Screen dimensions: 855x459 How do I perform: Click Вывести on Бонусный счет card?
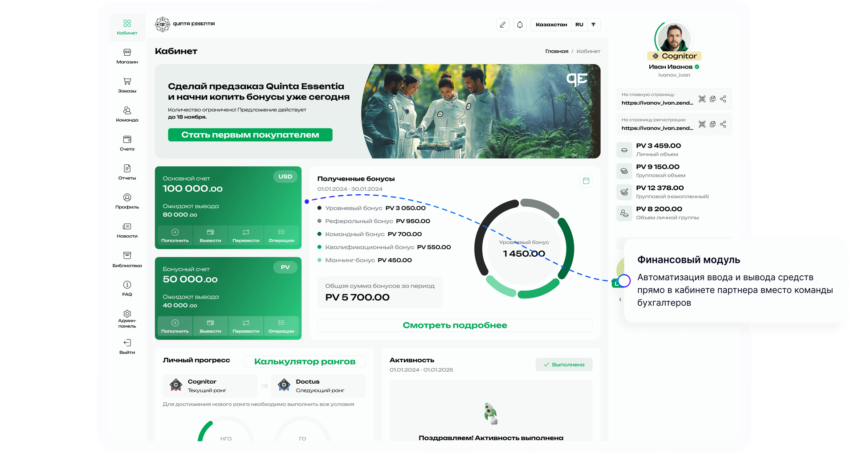210,326
